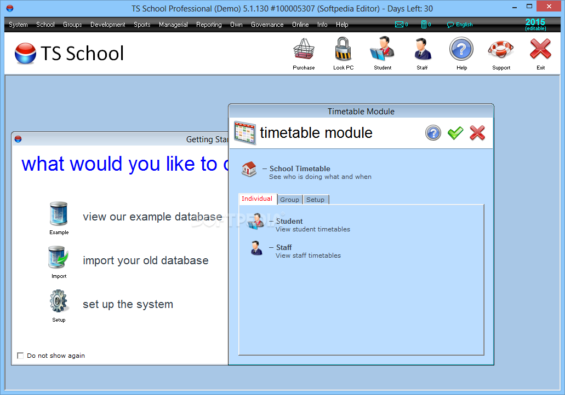This screenshot has height=395, width=565.
Task: Click the red Exit cross icon
Action: [540, 49]
